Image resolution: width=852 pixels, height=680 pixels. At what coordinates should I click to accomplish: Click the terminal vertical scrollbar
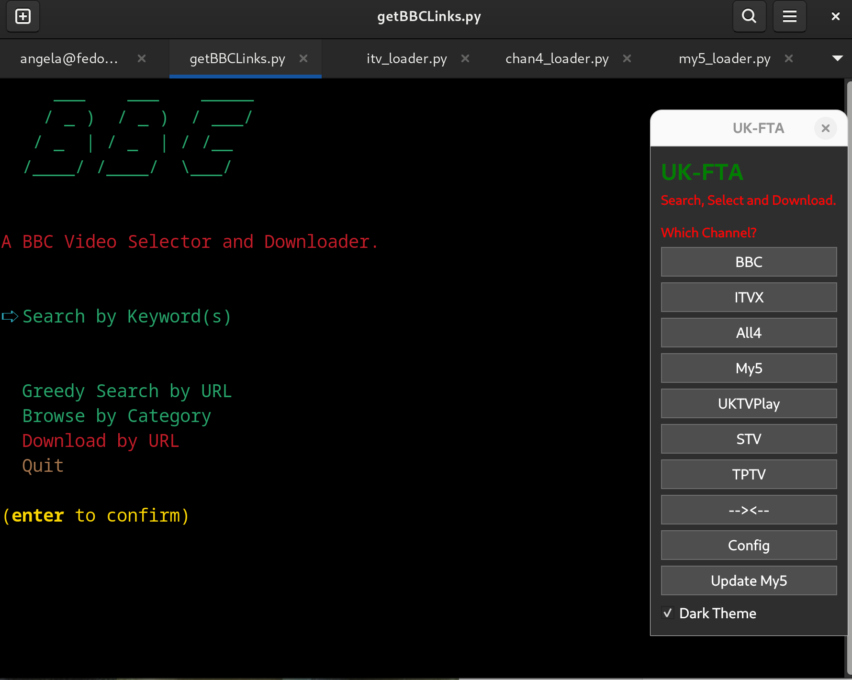849,378
